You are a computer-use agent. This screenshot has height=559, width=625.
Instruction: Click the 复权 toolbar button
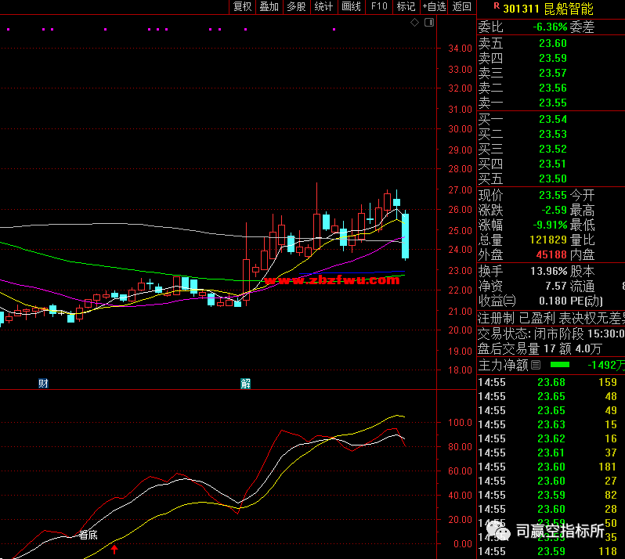click(x=242, y=6)
